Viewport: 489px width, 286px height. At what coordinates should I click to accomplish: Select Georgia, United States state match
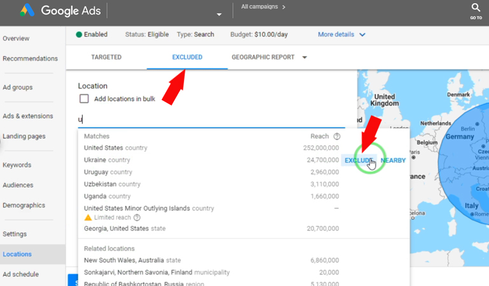(x=211, y=228)
